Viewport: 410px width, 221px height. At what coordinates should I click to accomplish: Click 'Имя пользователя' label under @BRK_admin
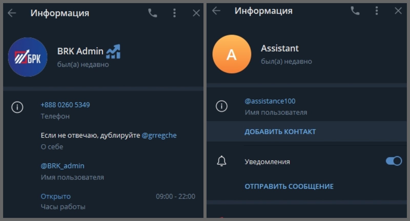[x=72, y=177]
